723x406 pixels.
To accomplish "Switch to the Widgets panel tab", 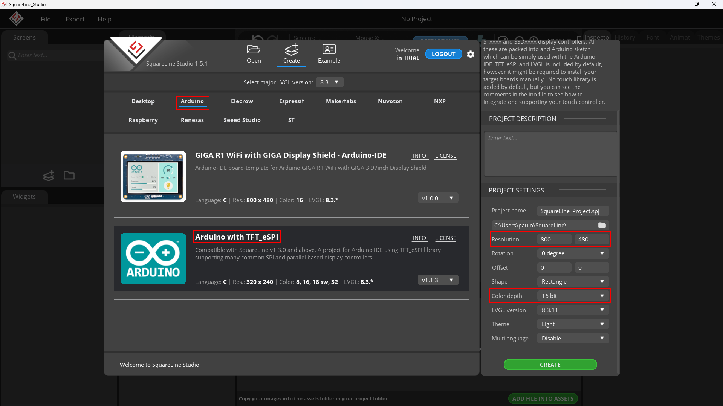I will [24, 197].
